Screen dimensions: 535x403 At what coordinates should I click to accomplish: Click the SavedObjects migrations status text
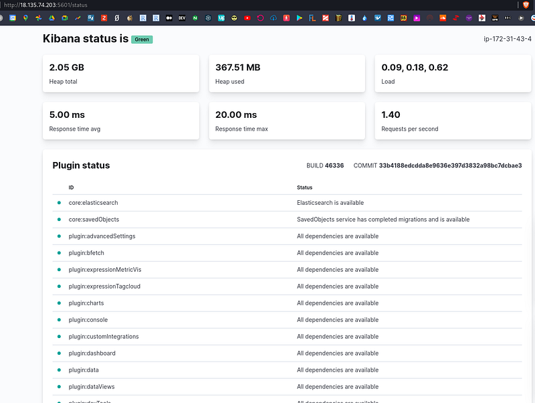(x=383, y=220)
